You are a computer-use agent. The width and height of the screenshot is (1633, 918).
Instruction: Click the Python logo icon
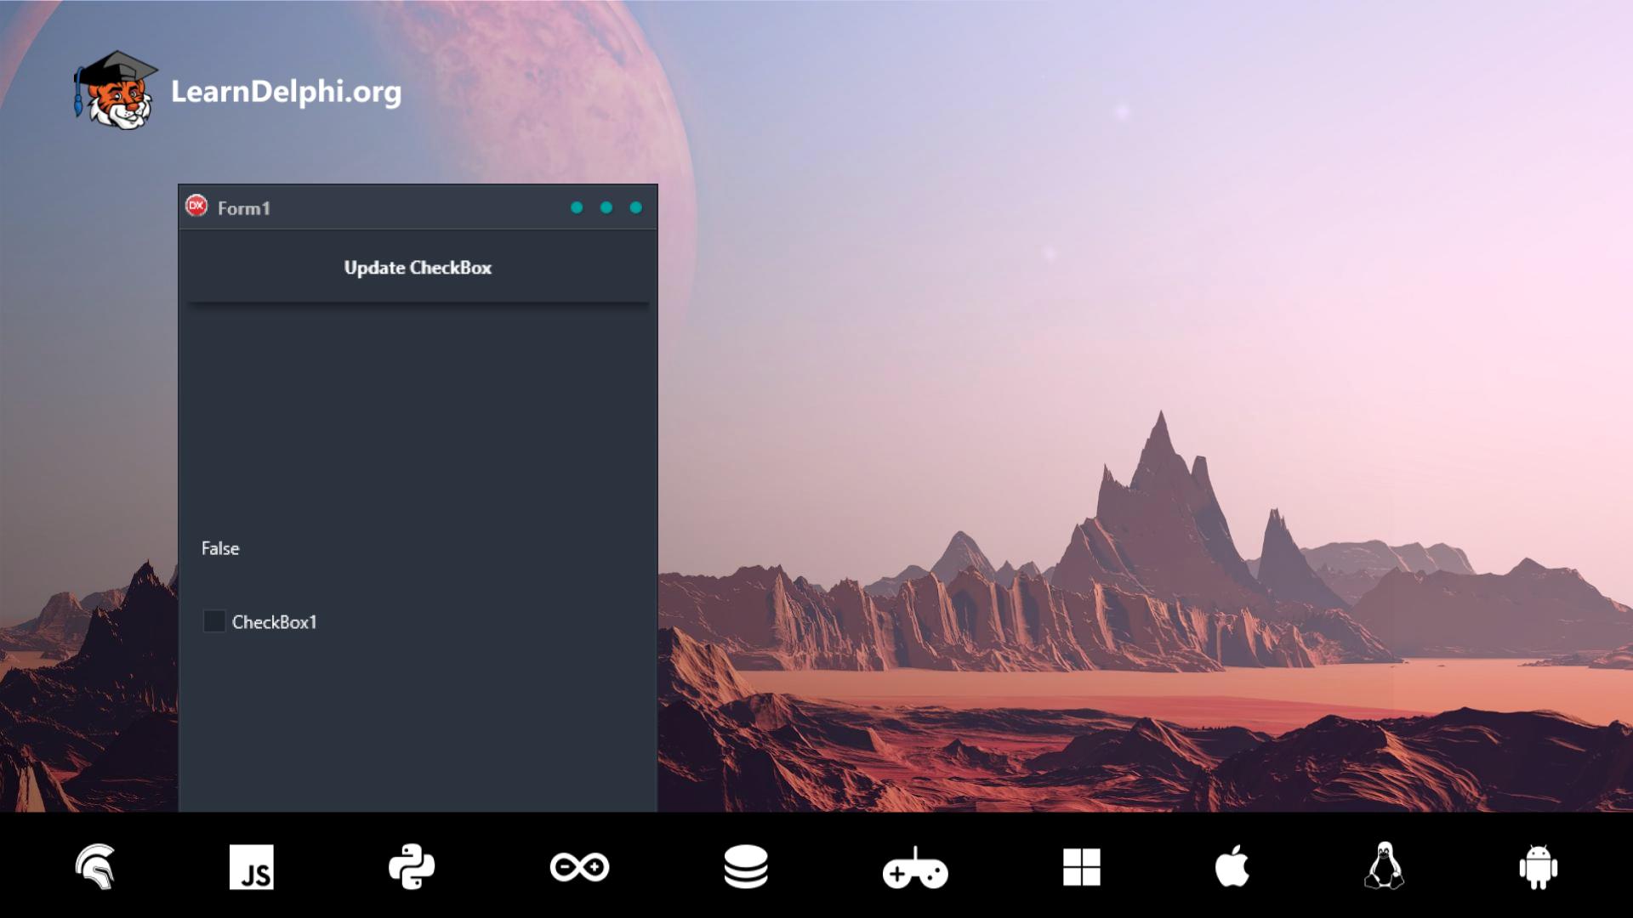point(412,867)
